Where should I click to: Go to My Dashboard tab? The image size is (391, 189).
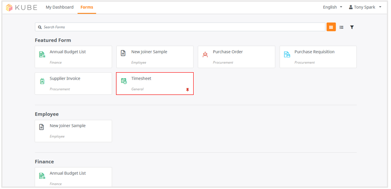pos(59,7)
